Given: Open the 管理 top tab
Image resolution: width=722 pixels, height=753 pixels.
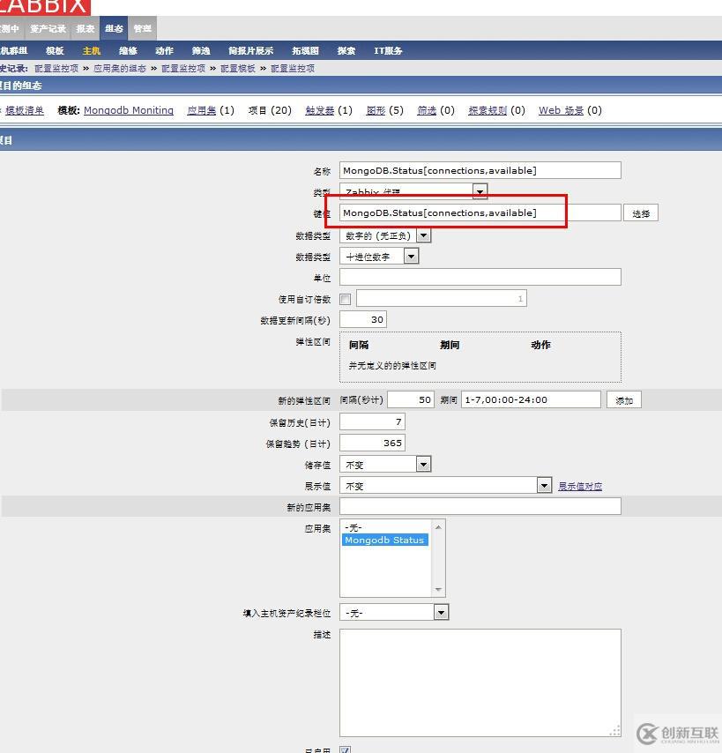Looking at the screenshot, I should [x=142, y=29].
